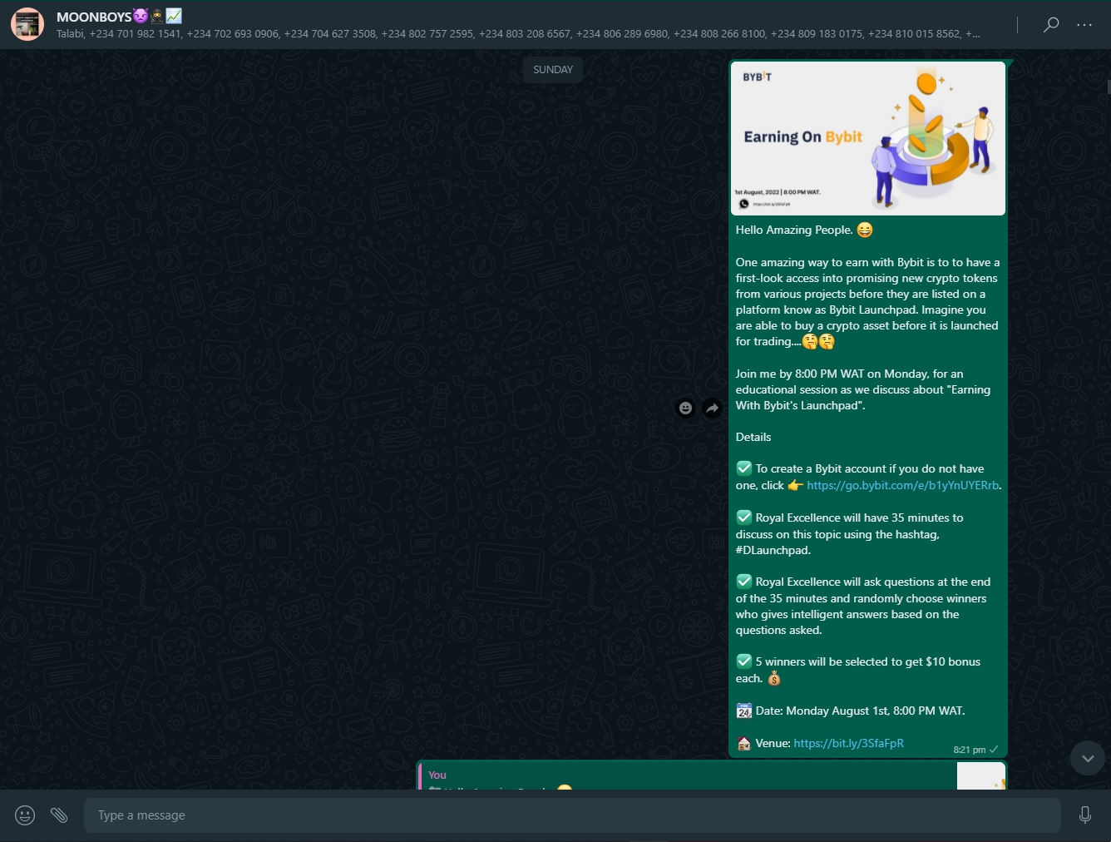This screenshot has height=842, width=1111.
Task: Click the SUNDAY date label
Action: [x=553, y=70]
